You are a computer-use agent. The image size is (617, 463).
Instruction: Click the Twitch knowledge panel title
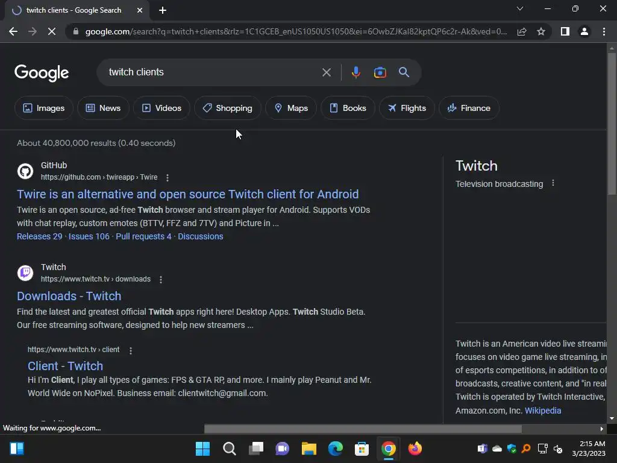click(x=477, y=166)
